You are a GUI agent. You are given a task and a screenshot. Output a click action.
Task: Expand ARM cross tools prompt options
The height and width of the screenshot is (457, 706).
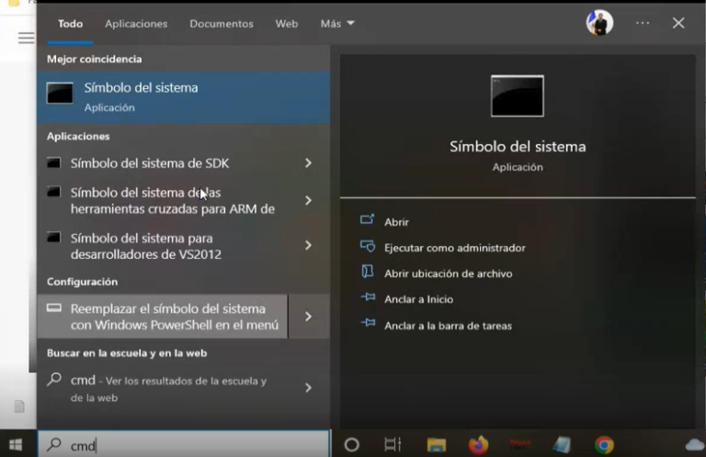tap(309, 200)
